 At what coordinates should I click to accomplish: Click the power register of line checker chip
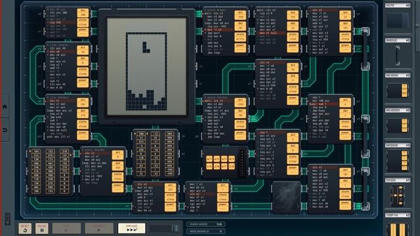83,135
